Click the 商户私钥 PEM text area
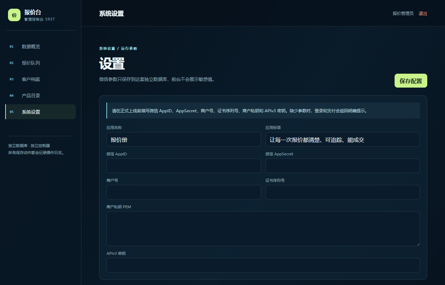Screen dimensions: 445x285 [x=263, y=229]
